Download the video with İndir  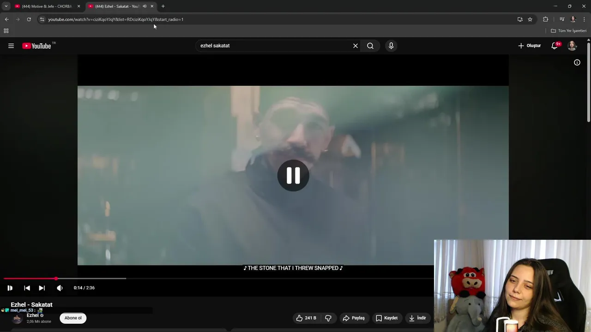pos(417,318)
